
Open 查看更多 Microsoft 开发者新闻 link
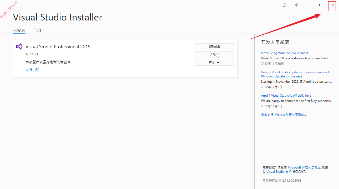(284, 115)
